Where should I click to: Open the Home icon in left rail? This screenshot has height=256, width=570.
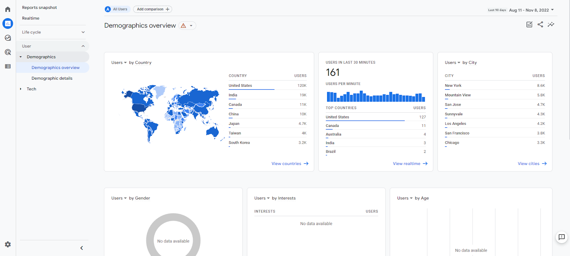pos(8,9)
